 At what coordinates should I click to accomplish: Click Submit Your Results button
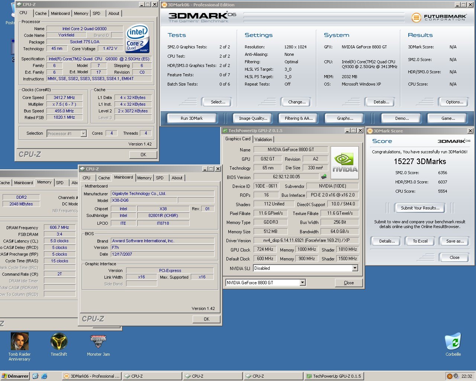pos(420,208)
